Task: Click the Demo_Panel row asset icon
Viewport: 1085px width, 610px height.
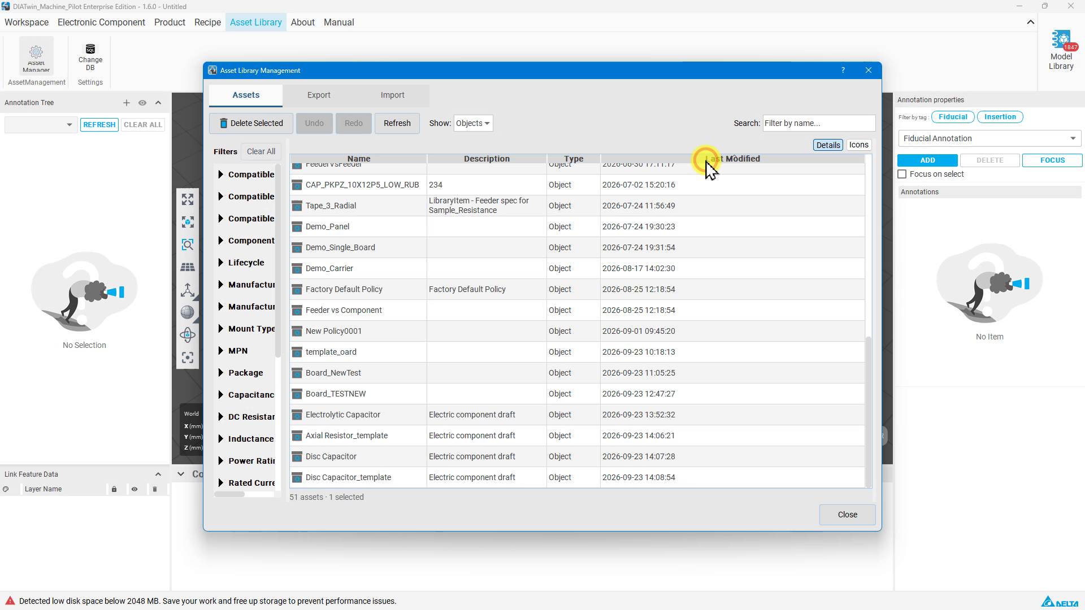Action: (x=297, y=227)
